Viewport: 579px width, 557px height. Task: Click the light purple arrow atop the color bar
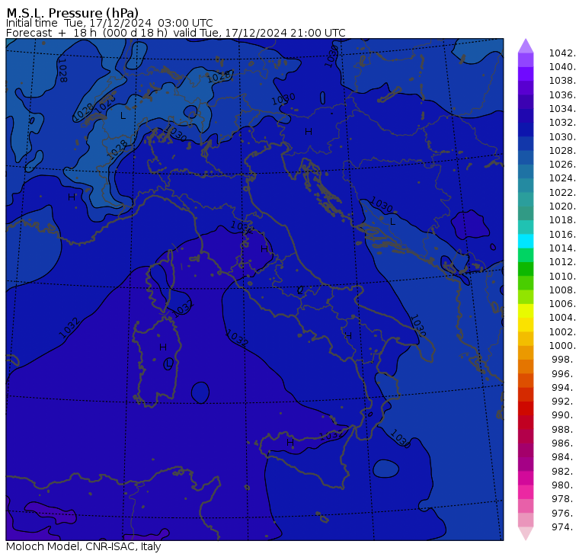click(x=526, y=46)
